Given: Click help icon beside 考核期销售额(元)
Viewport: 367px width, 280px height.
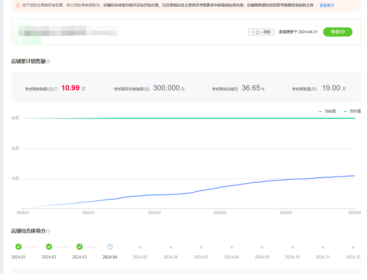Looking at the screenshot, I should point(56,89).
